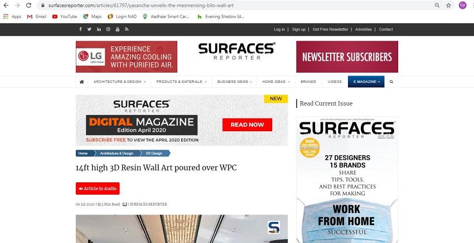
Task: Expand the Products & Materials menu
Action: (181, 82)
